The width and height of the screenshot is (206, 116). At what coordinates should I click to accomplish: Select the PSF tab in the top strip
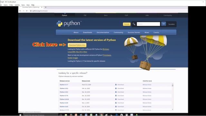85,15
